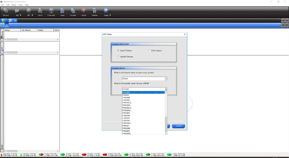
Task: Choose FY6250LQ from the model list
Action: [x=143, y=103]
